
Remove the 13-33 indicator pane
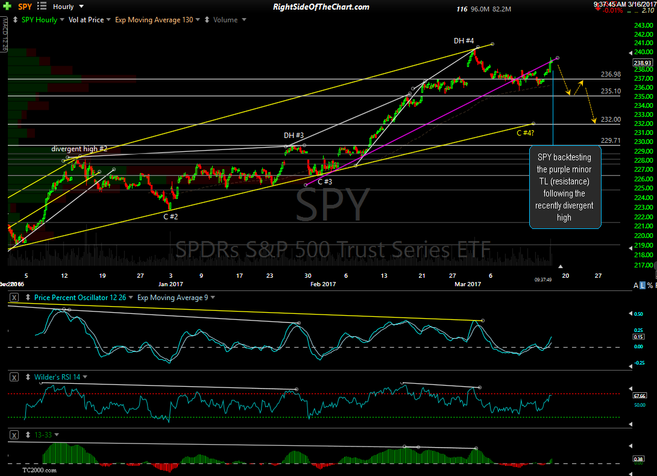[13, 433]
